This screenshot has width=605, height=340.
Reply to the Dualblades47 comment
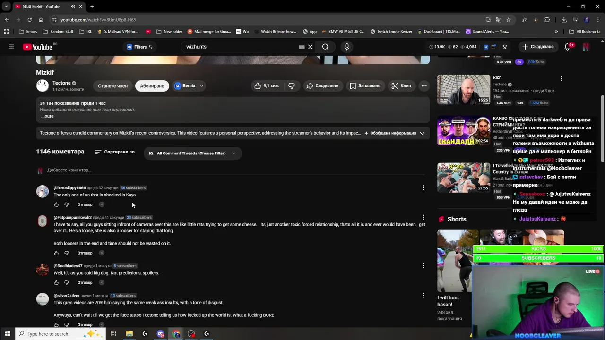coord(85,282)
